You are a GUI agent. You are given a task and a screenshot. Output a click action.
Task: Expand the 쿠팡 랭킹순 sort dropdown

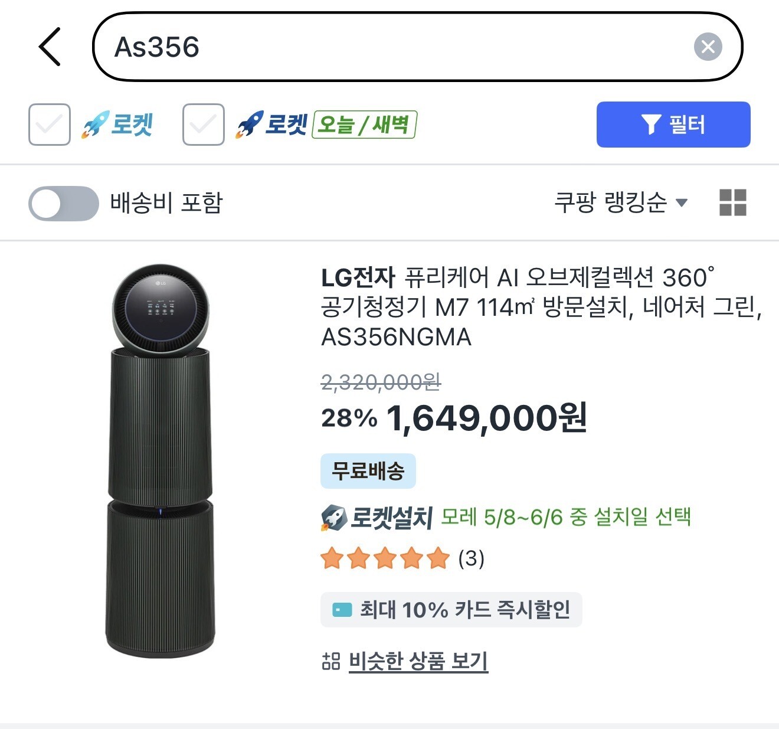coord(621,202)
